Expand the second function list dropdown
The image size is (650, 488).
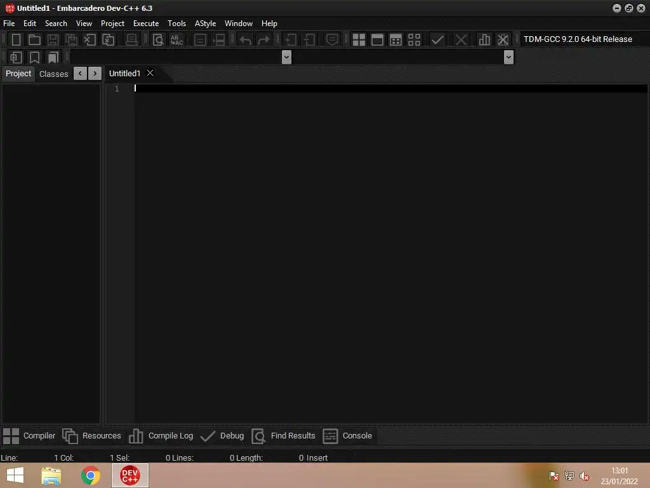point(508,57)
